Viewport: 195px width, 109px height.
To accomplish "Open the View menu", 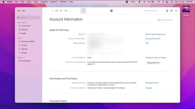I will [x=36, y=2].
